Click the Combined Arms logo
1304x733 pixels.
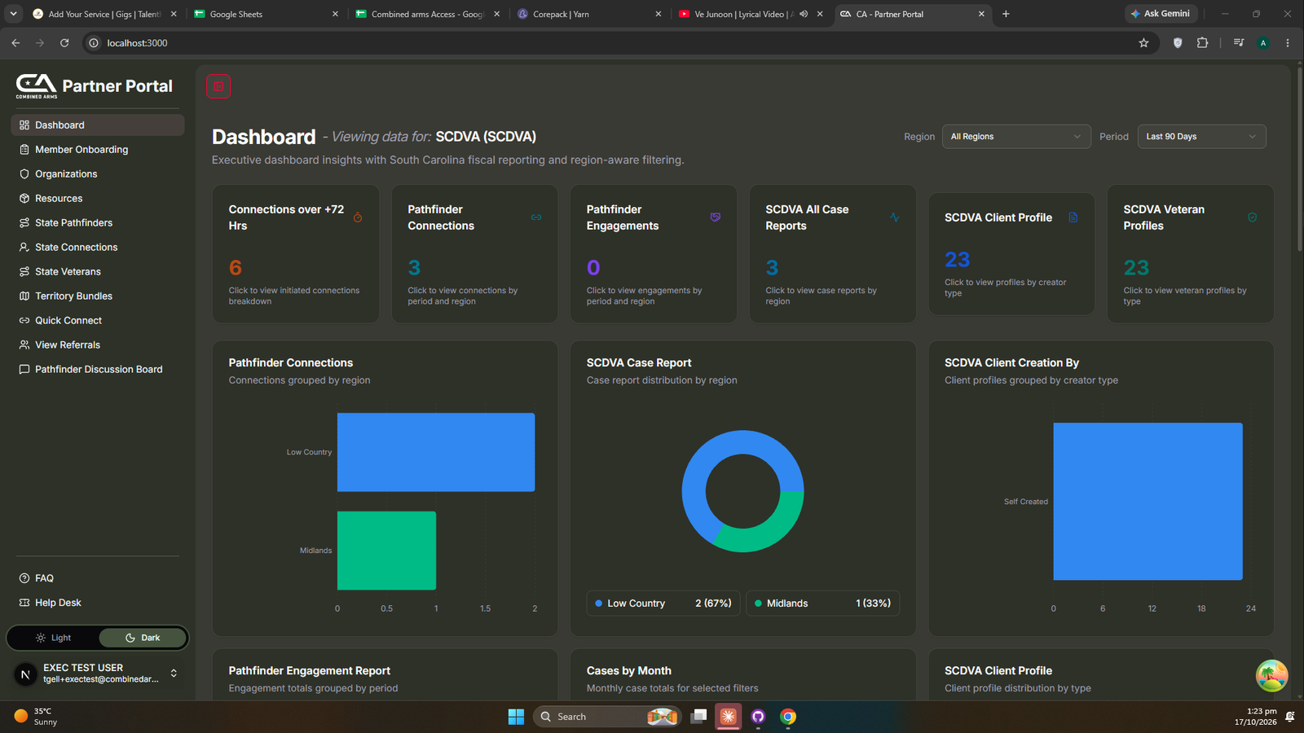click(x=37, y=86)
